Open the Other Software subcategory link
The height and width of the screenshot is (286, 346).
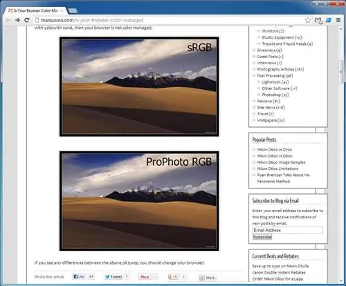coord(280,88)
